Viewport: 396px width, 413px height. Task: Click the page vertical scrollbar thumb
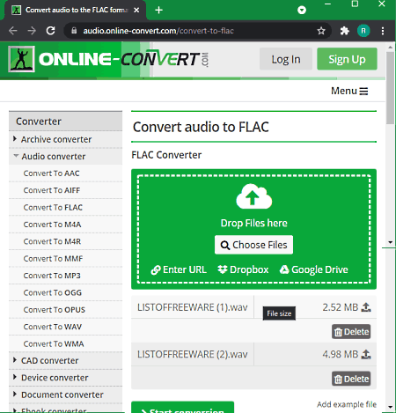pyautogui.click(x=390, y=88)
